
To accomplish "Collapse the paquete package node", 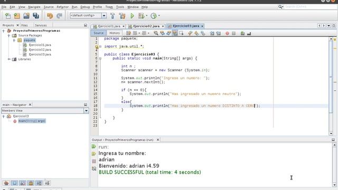I will (14, 40).
